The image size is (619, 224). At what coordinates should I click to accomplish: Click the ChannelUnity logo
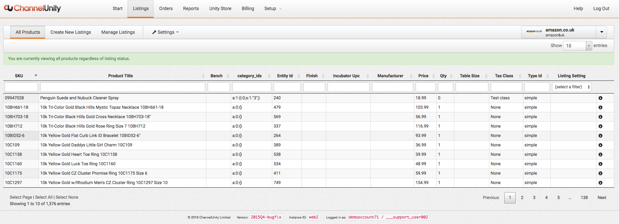(x=32, y=8)
